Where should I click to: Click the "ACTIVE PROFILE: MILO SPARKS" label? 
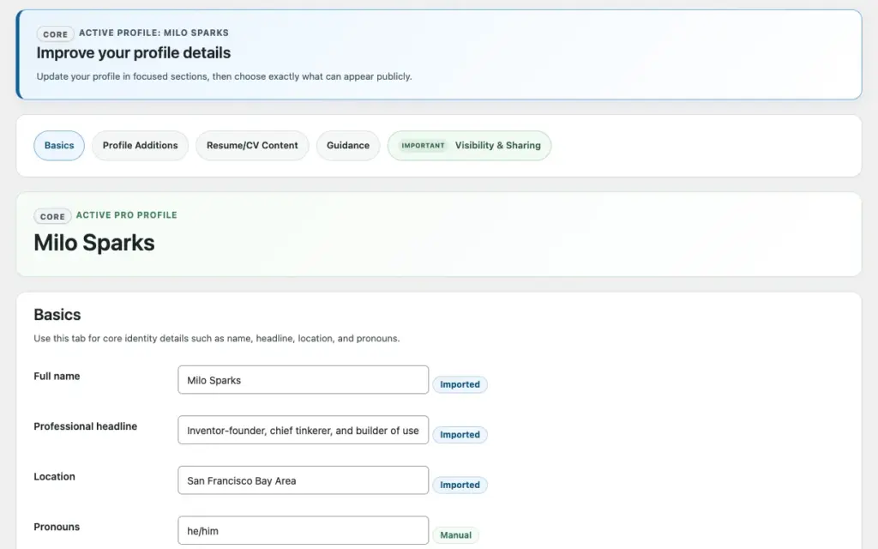click(153, 33)
